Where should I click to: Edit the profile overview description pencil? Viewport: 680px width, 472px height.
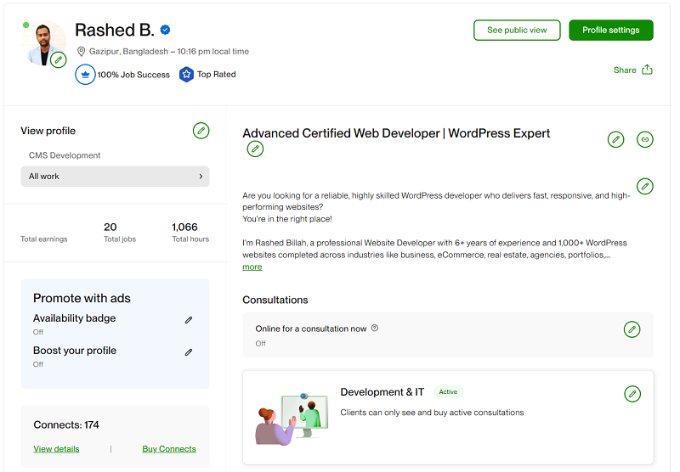point(645,186)
